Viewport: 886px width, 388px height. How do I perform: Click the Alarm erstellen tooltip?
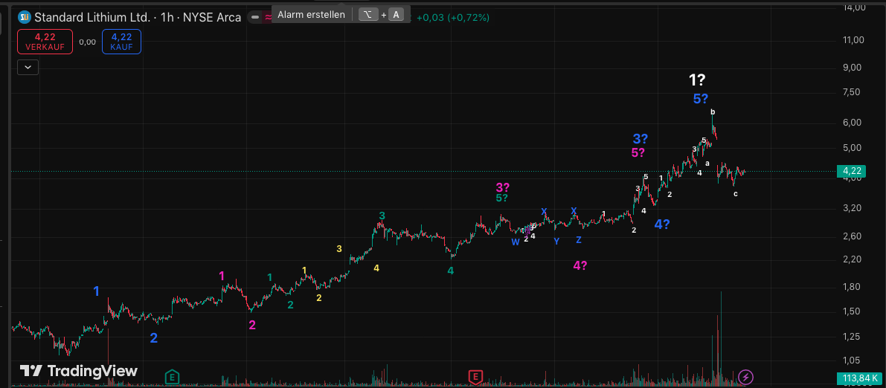point(311,14)
